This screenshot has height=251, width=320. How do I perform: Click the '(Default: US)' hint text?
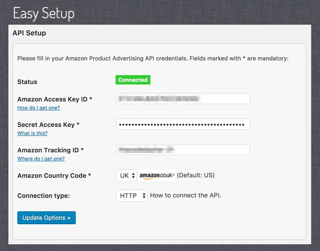coord(196,175)
